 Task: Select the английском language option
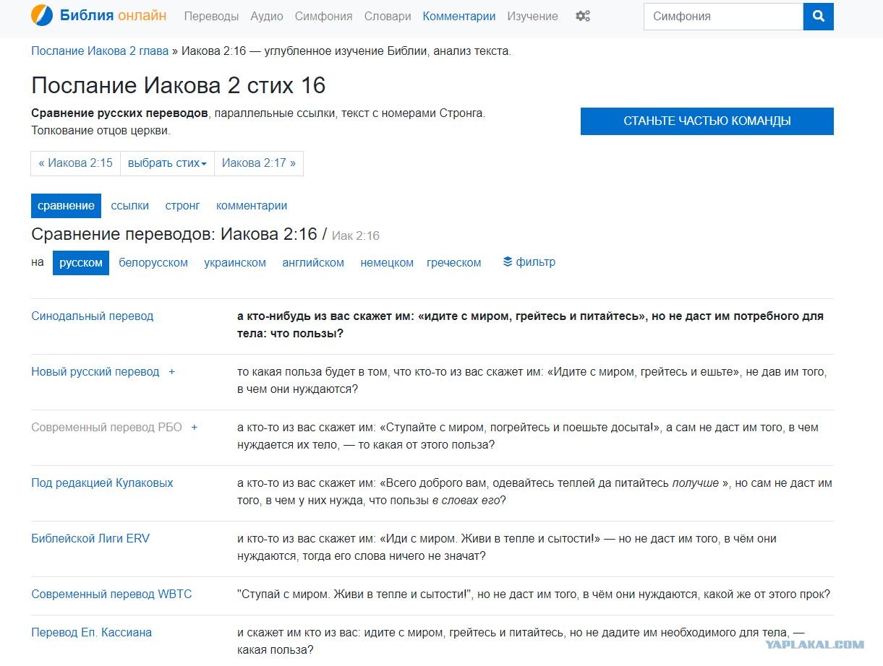(313, 263)
